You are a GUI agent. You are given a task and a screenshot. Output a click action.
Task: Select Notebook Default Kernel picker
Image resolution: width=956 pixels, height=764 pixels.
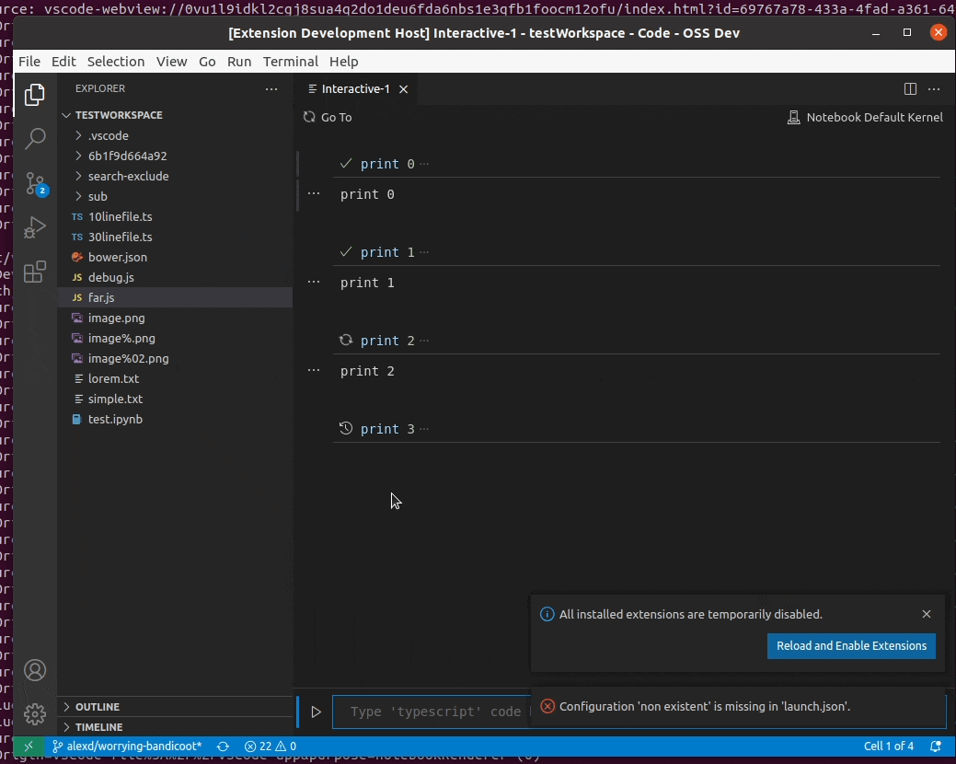click(865, 117)
